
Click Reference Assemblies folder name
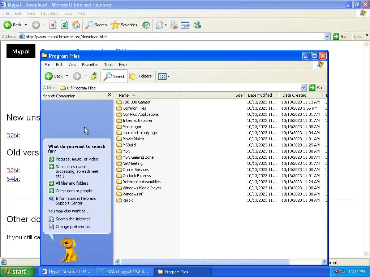pos(142,182)
